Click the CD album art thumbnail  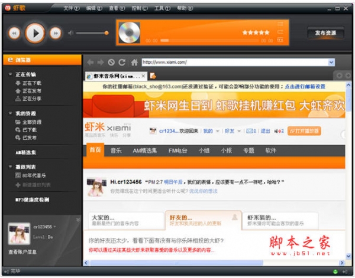[x=129, y=32]
